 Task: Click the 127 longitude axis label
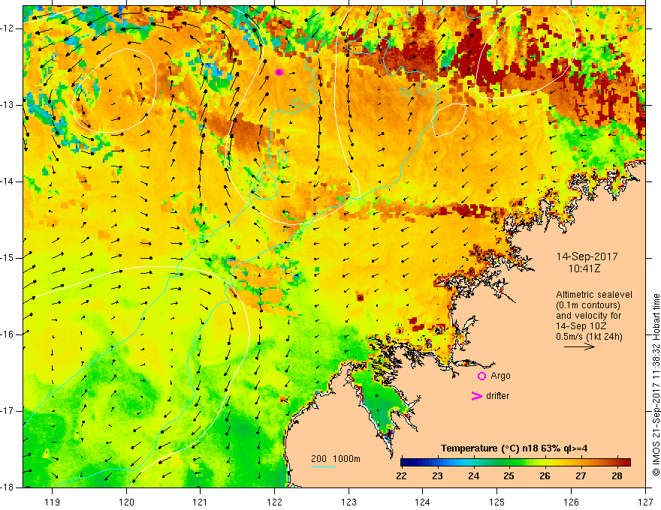[x=645, y=502]
